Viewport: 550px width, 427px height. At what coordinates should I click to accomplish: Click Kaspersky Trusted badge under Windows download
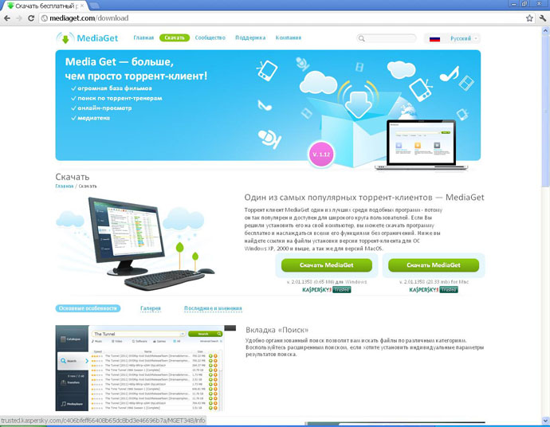pos(327,289)
